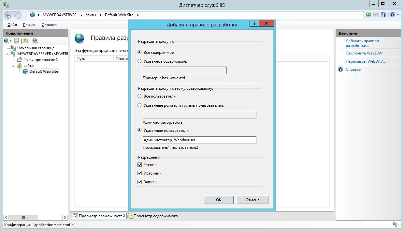Click the scroll-left arrow of the Connections scrollbar
Viewport: 404px width, 231px height.
(x=6, y=217)
